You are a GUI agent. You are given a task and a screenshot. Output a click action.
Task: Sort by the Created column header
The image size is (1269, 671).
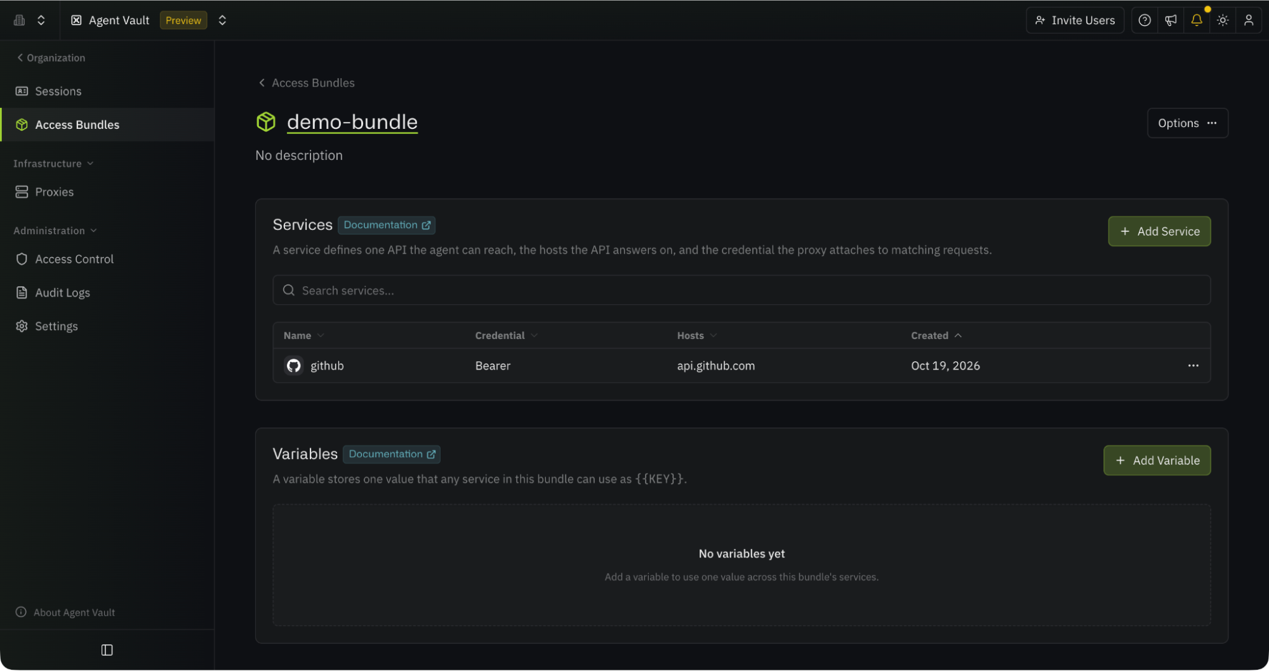pos(936,336)
